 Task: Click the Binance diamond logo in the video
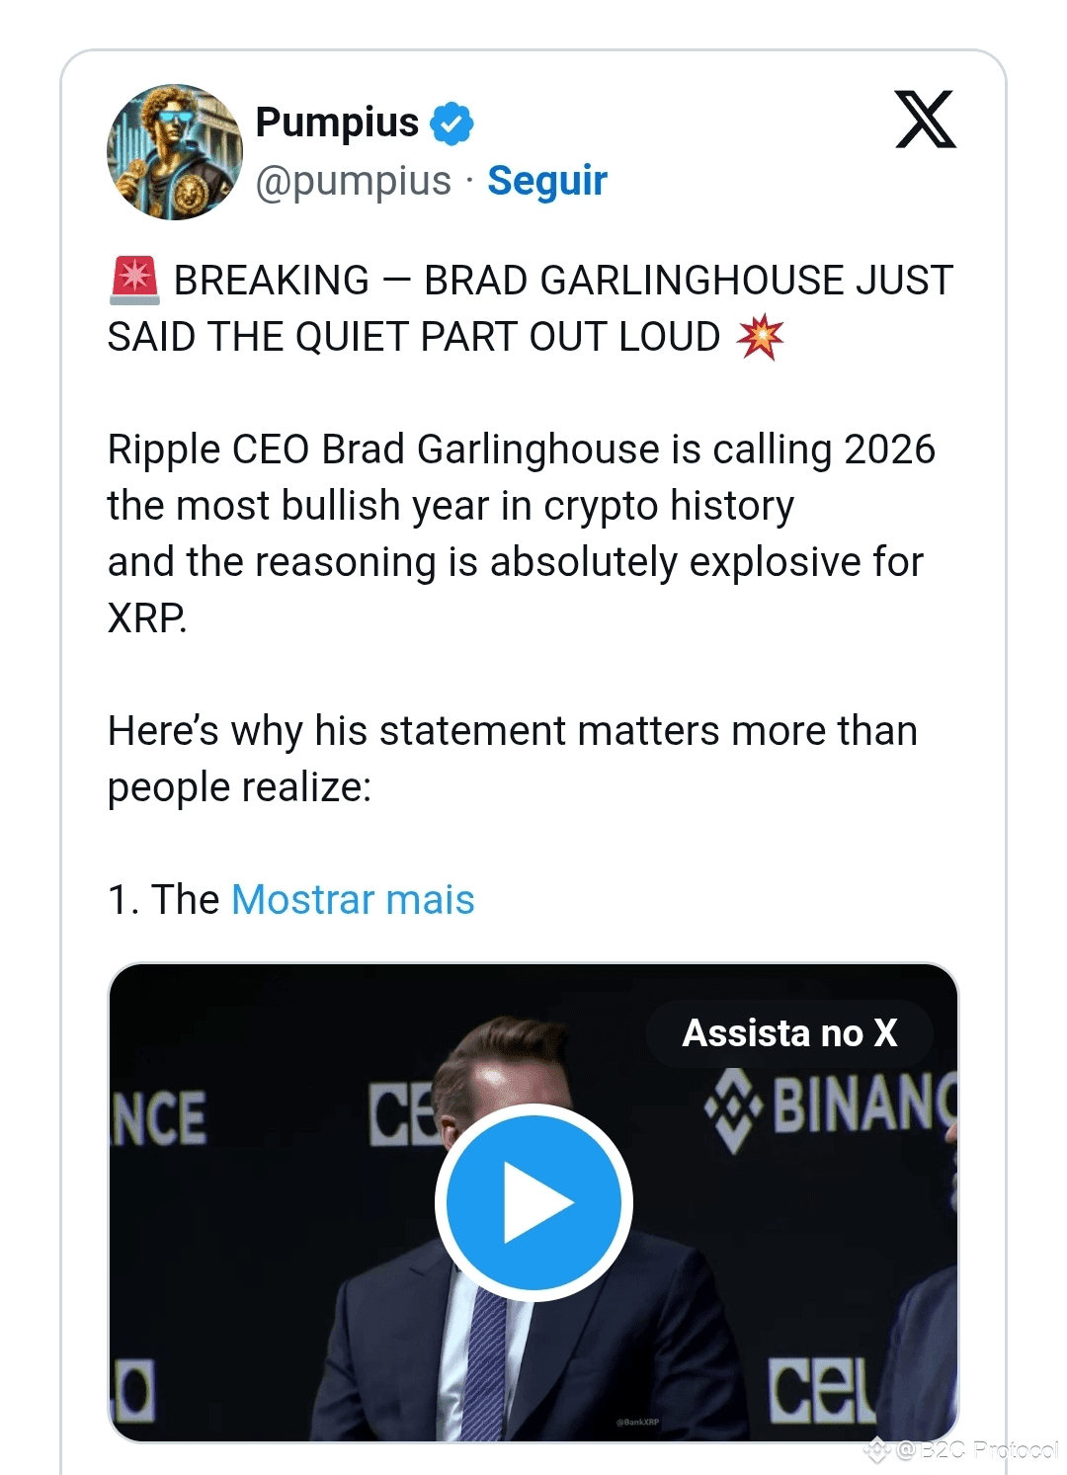click(x=732, y=1110)
